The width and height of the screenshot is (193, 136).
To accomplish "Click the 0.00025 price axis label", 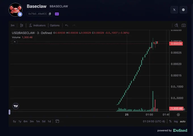I will [176, 53].
